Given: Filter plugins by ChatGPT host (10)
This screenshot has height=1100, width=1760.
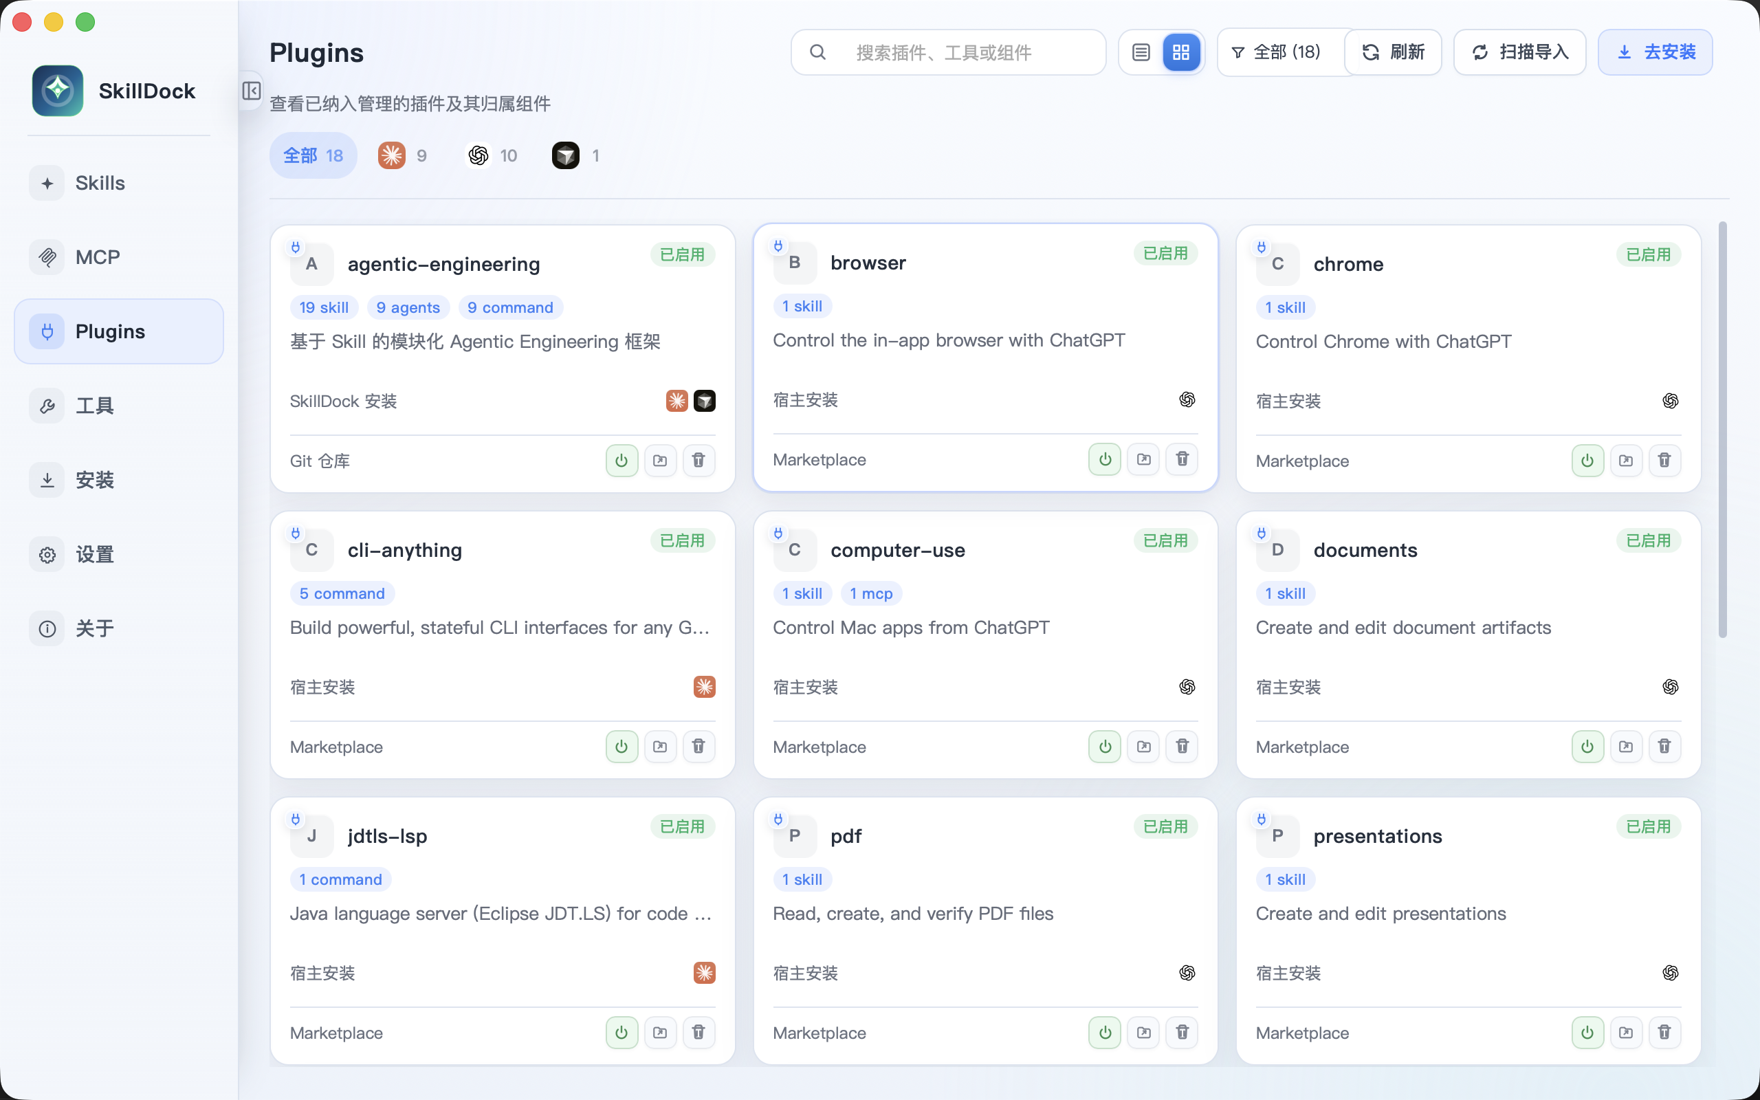Looking at the screenshot, I should click(x=492, y=155).
